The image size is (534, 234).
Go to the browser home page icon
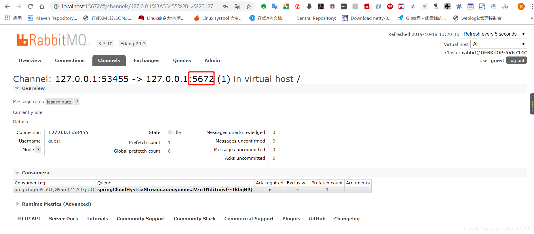pos(42,6)
